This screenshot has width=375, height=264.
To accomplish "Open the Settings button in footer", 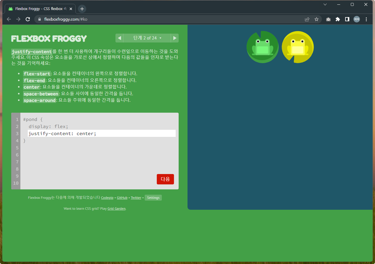I will pos(153,198).
